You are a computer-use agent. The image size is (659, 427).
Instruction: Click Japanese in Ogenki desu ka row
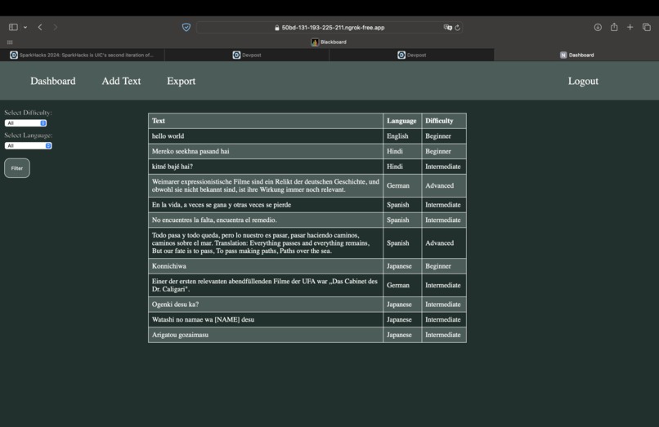[x=399, y=305]
